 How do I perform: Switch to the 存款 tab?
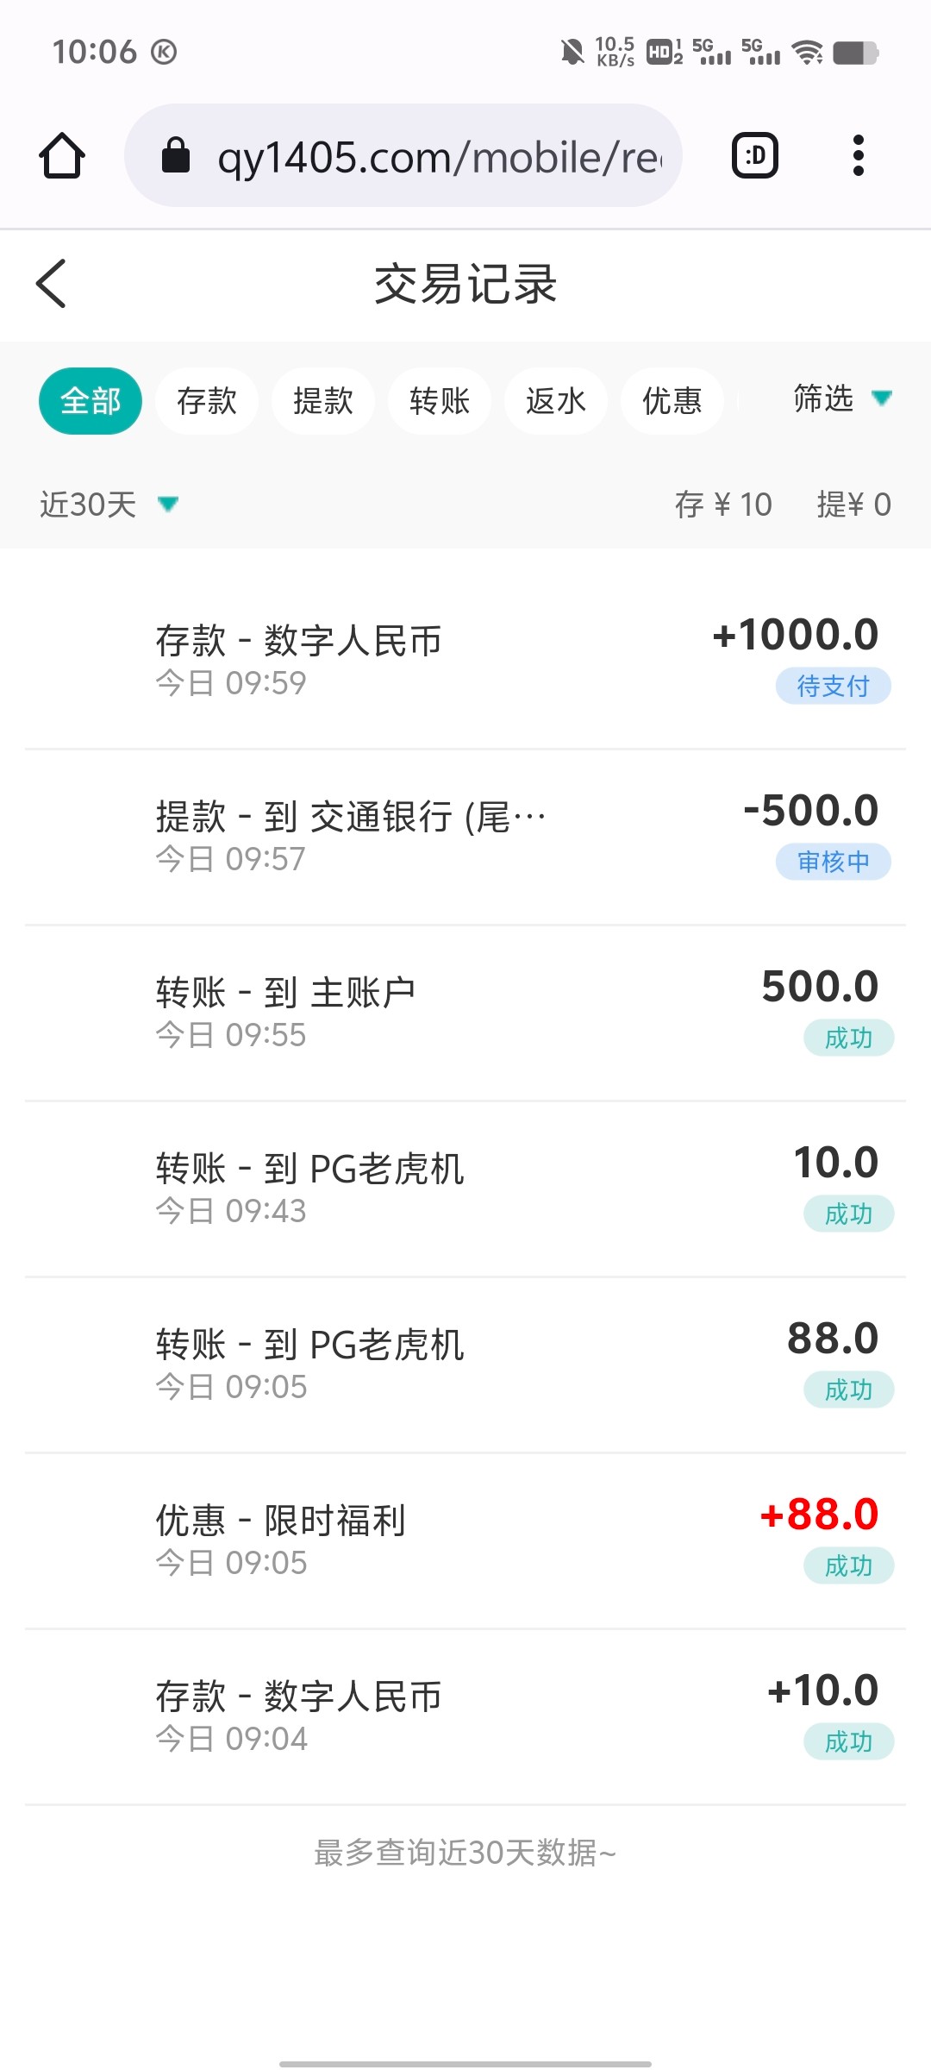pyautogui.click(x=207, y=401)
